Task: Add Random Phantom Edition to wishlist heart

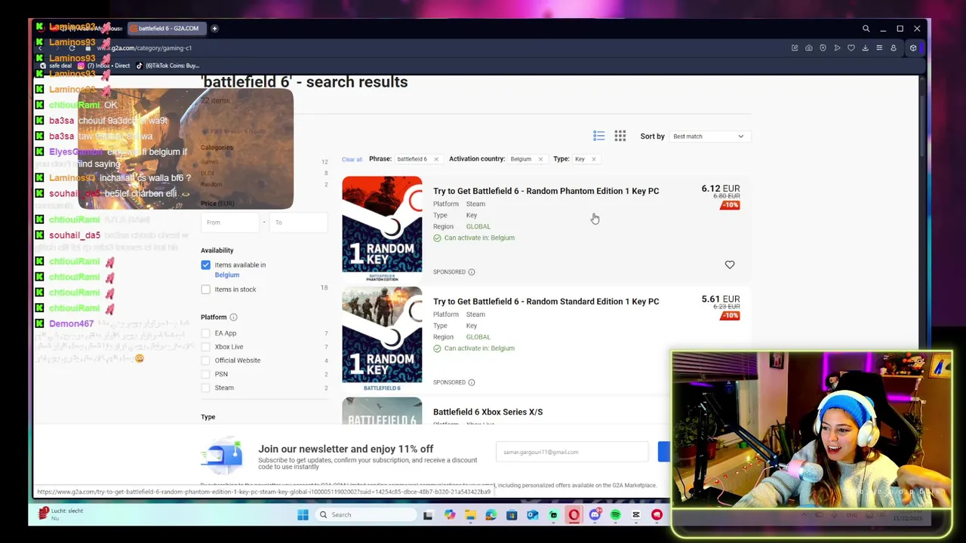Action: coord(729,265)
